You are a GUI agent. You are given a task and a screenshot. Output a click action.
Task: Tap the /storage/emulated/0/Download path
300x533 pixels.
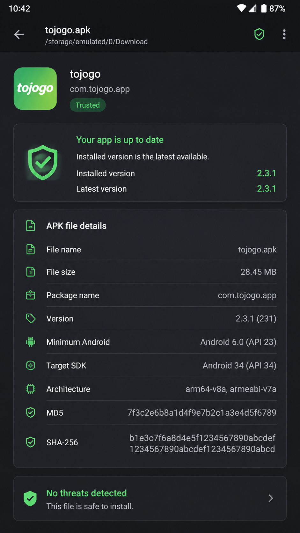(96, 42)
